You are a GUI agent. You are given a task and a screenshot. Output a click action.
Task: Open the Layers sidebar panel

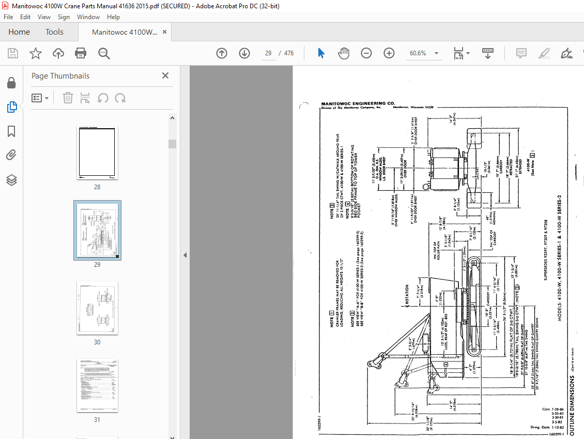point(11,180)
